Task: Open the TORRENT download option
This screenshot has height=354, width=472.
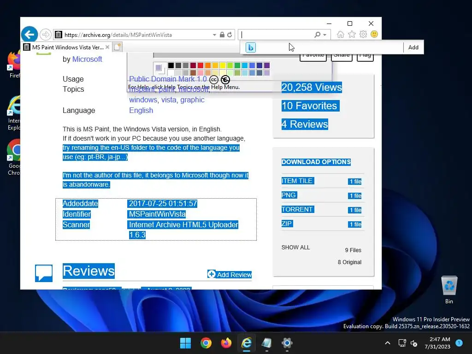Action: pyautogui.click(x=297, y=210)
